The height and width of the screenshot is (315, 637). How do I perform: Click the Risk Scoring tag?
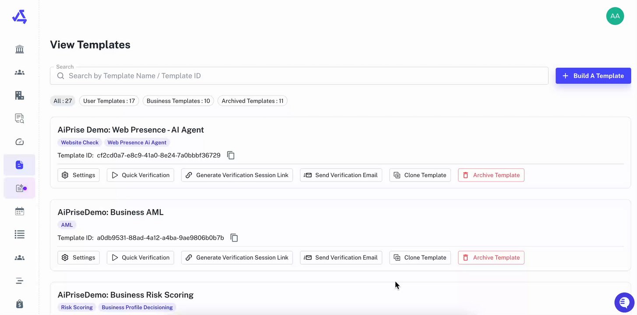pyautogui.click(x=77, y=308)
